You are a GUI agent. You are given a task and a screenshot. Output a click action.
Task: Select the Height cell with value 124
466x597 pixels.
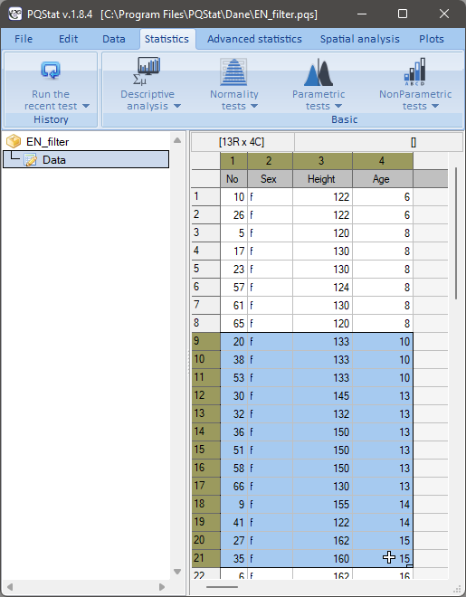coord(322,288)
